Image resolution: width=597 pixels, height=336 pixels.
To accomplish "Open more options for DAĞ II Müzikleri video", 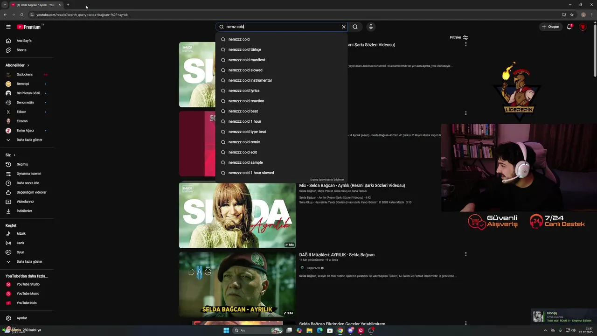I will (465, 254).
